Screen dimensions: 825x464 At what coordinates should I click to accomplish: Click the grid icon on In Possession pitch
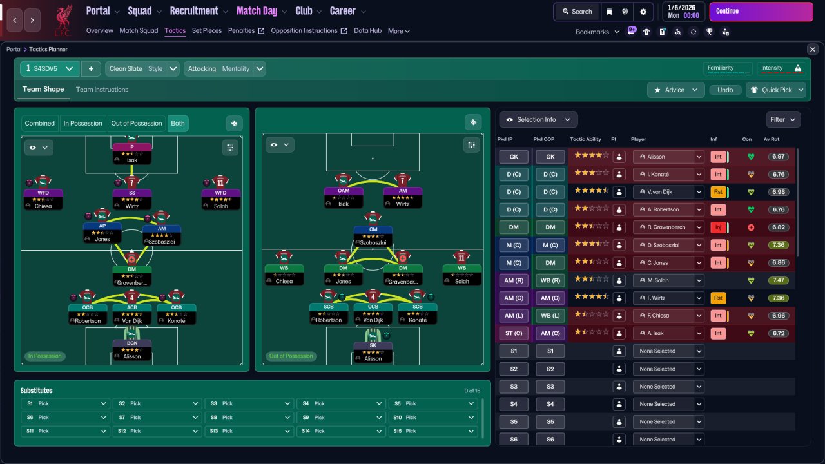[230, 148]
